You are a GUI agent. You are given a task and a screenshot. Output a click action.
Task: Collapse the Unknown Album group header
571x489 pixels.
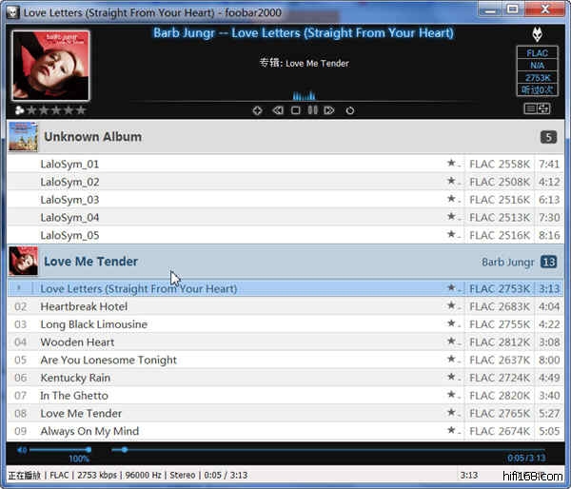(92, 137)
